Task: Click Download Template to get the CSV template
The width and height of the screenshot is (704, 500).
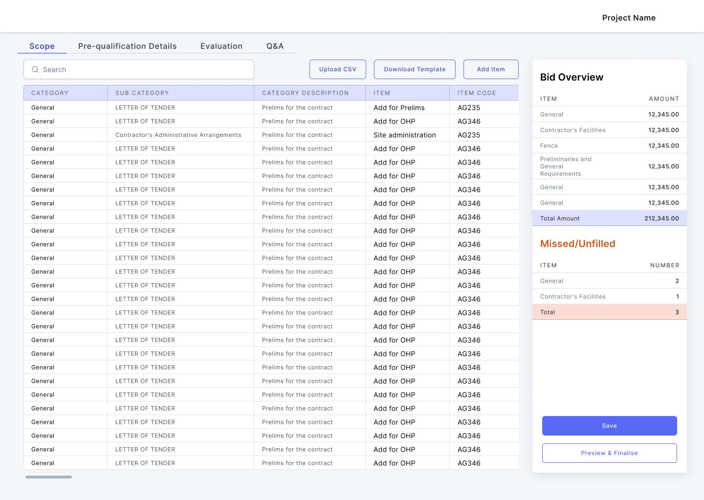Action: pos(414,69)
